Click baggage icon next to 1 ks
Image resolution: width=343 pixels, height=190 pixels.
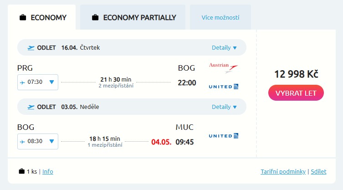point(21,171)
